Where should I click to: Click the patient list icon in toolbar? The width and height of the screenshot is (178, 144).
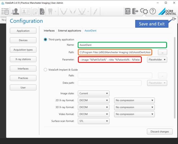[x=5, y=11]
